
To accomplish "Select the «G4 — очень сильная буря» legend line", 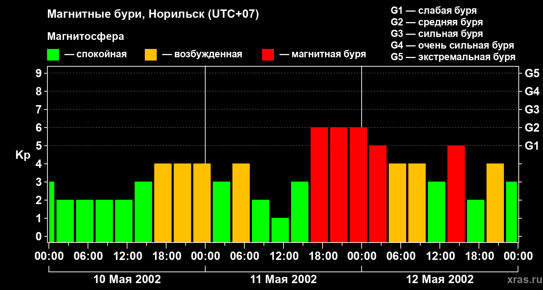I will [452, 45].
